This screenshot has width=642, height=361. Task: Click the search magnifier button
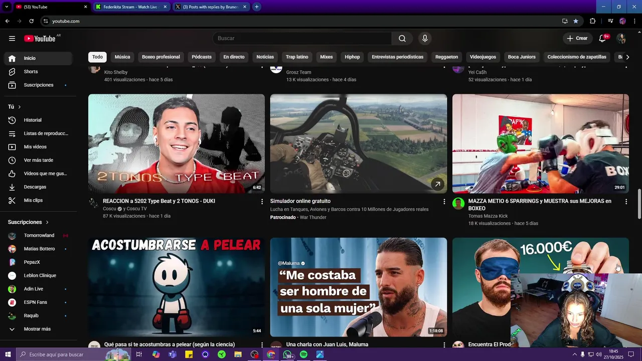402,39
